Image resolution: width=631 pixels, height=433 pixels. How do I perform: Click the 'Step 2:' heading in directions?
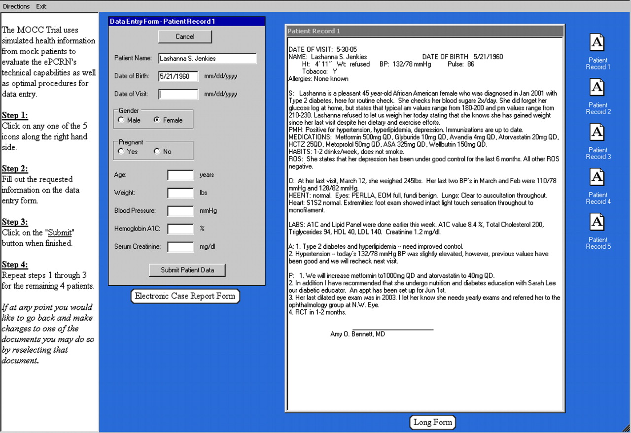[15, 168]
